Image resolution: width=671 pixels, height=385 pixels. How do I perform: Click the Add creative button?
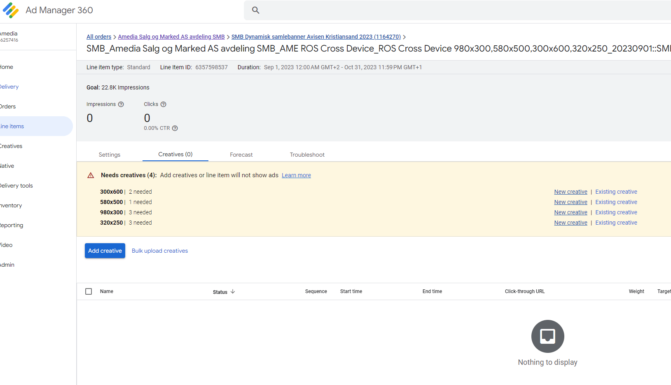105,251
